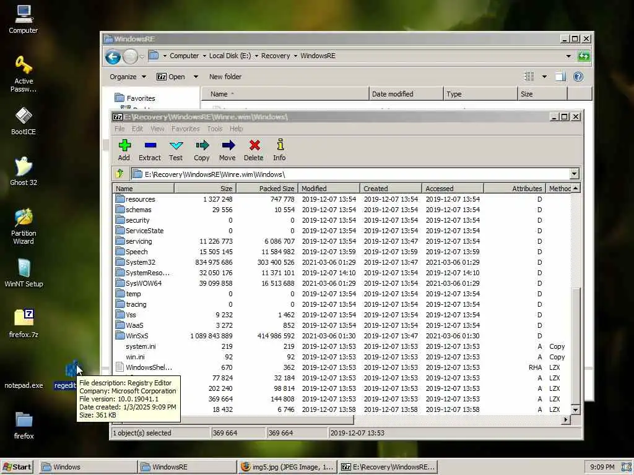Expand the arrow after Local Disk (E:)
This screenshot has width=634, height=475.
coord(256,56)
